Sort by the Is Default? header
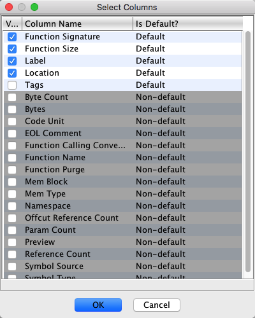This screenshot has width=255, height=318. (188, 24)
